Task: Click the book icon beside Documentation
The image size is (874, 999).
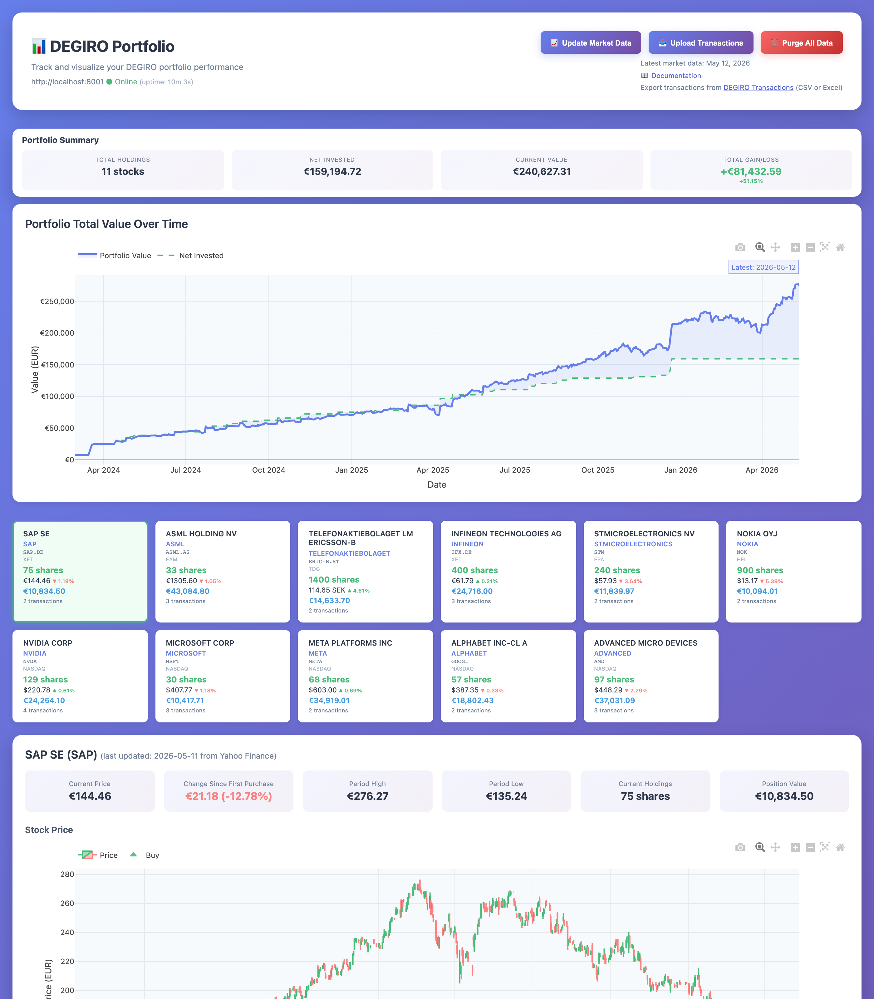Action: pyautogui.click(x=644, y=76)
